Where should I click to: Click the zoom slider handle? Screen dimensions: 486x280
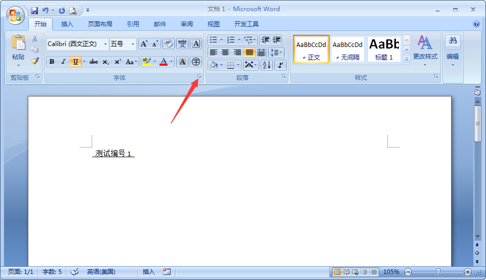[438, 272]
